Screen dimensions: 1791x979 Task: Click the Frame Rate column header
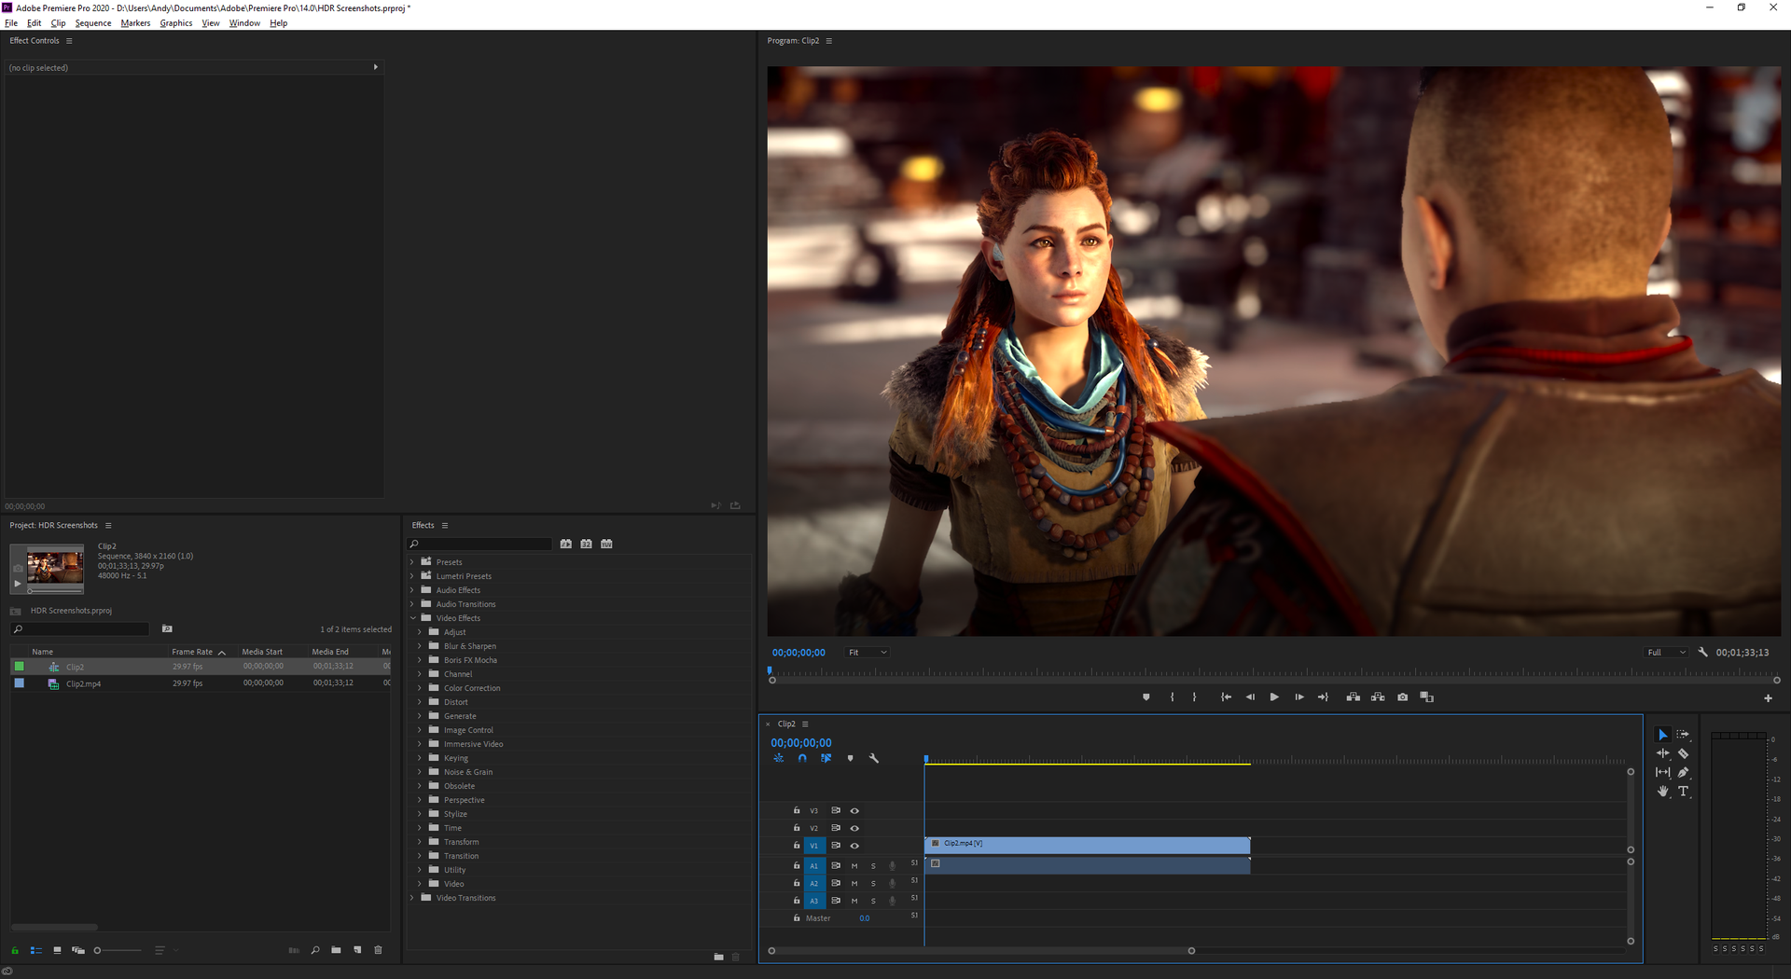click(x=192, y=652)
